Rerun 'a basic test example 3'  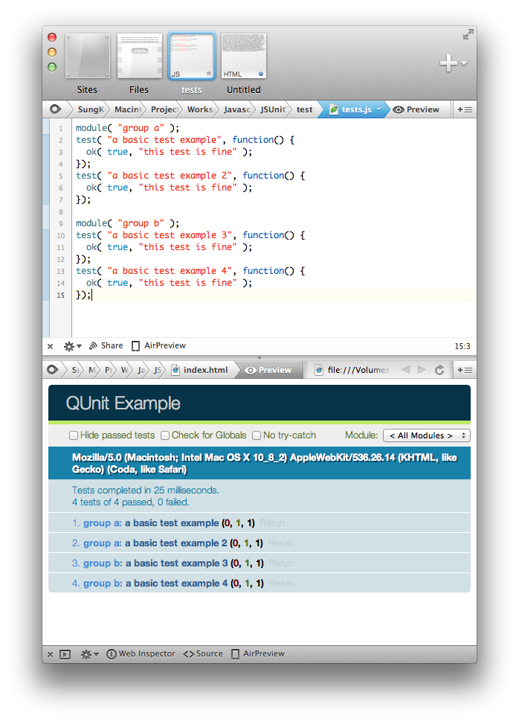pos(280,563)
